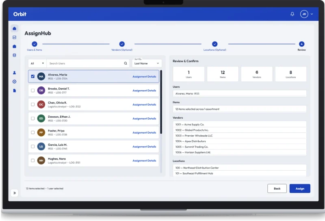This screenshot has width=325, height=221.
Task: Click OC avatar for Chen, Olivia R.
Action: pos(41,104)
